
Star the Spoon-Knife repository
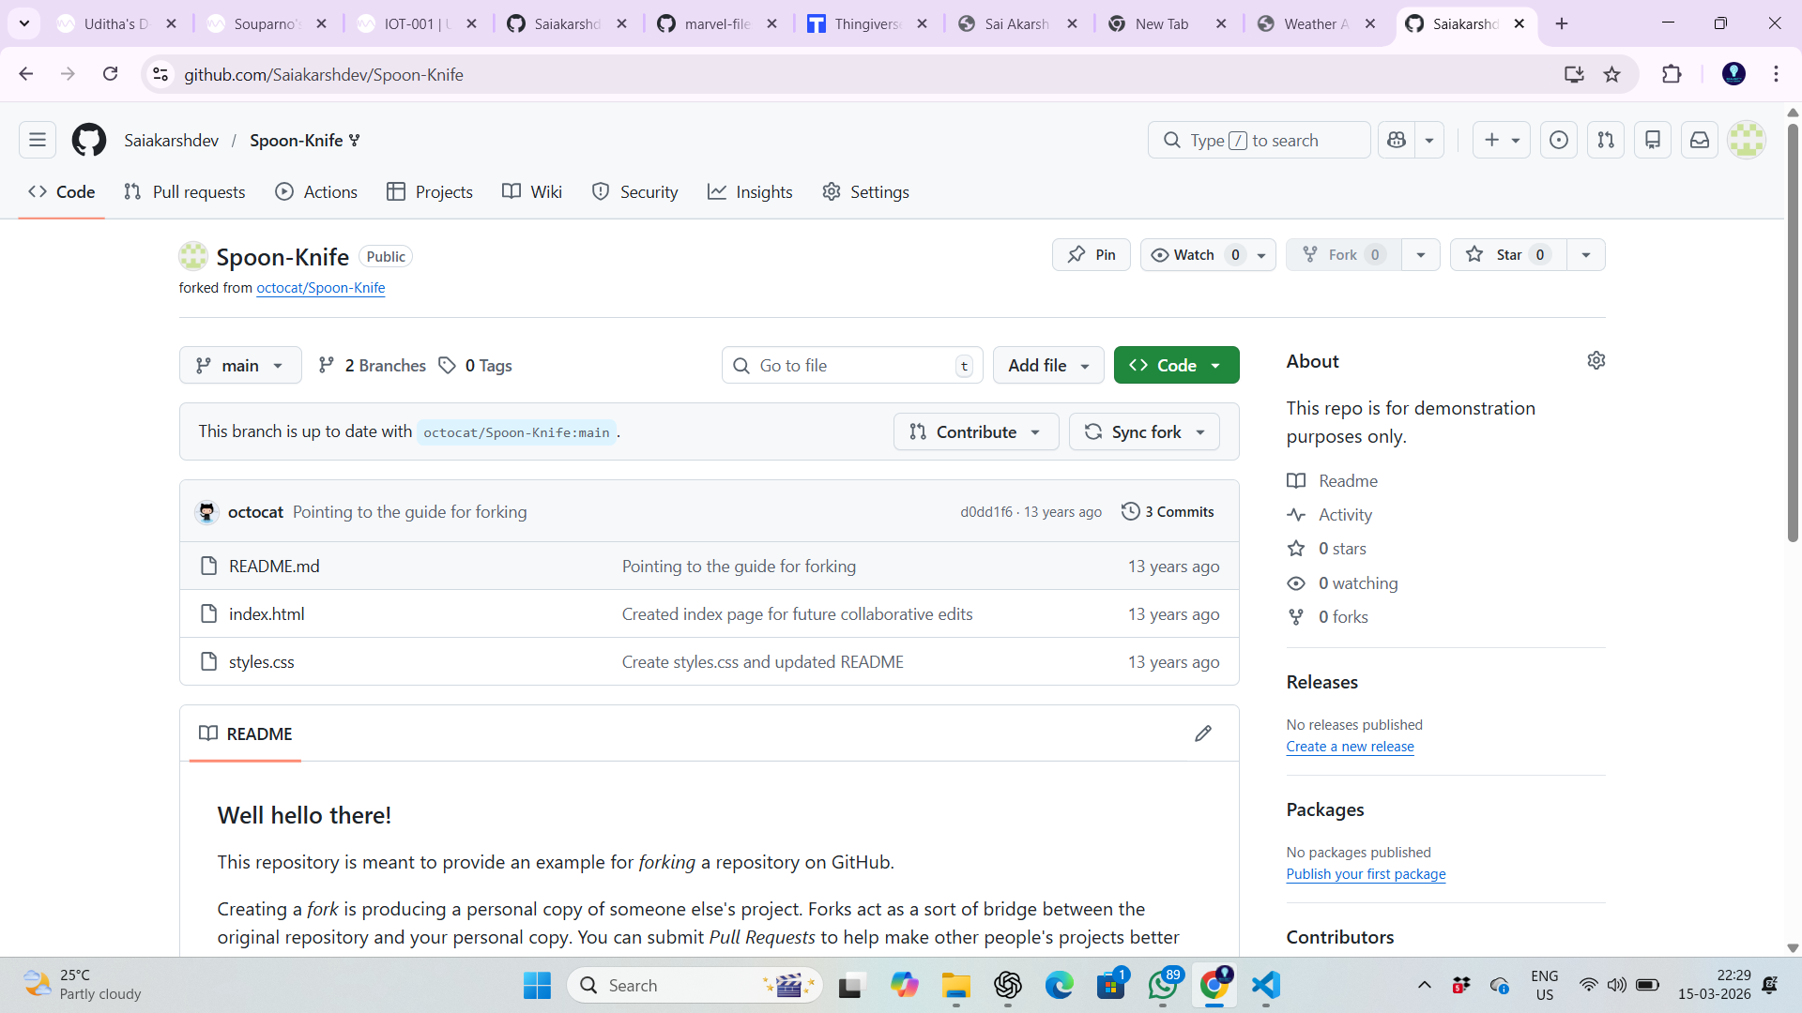click(1507, 254)
